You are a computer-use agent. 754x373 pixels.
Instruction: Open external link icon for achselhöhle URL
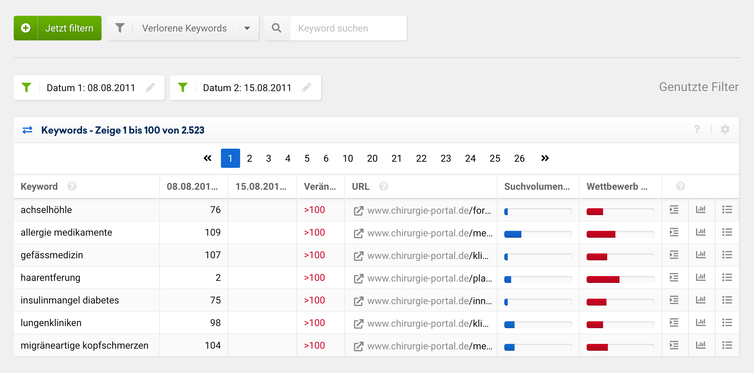tap(358, 211)
